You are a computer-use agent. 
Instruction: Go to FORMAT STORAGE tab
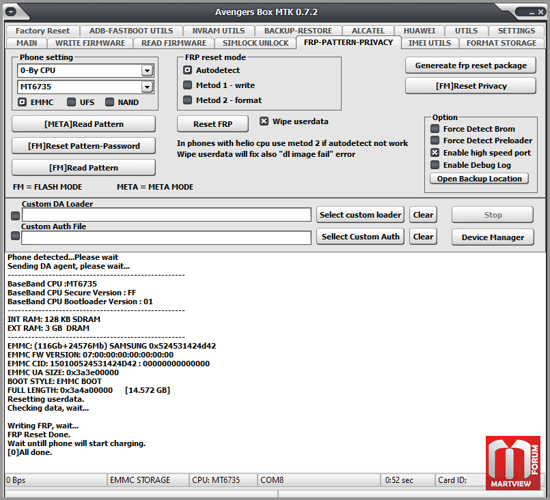501,43
